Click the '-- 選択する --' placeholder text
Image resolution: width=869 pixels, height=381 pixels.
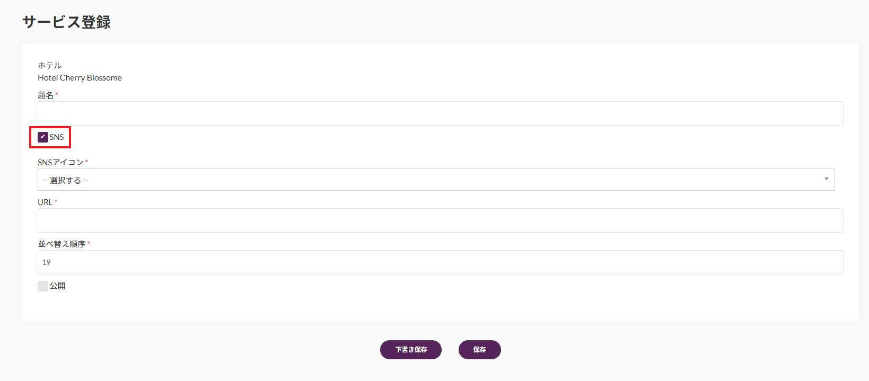tap(66, 181)
